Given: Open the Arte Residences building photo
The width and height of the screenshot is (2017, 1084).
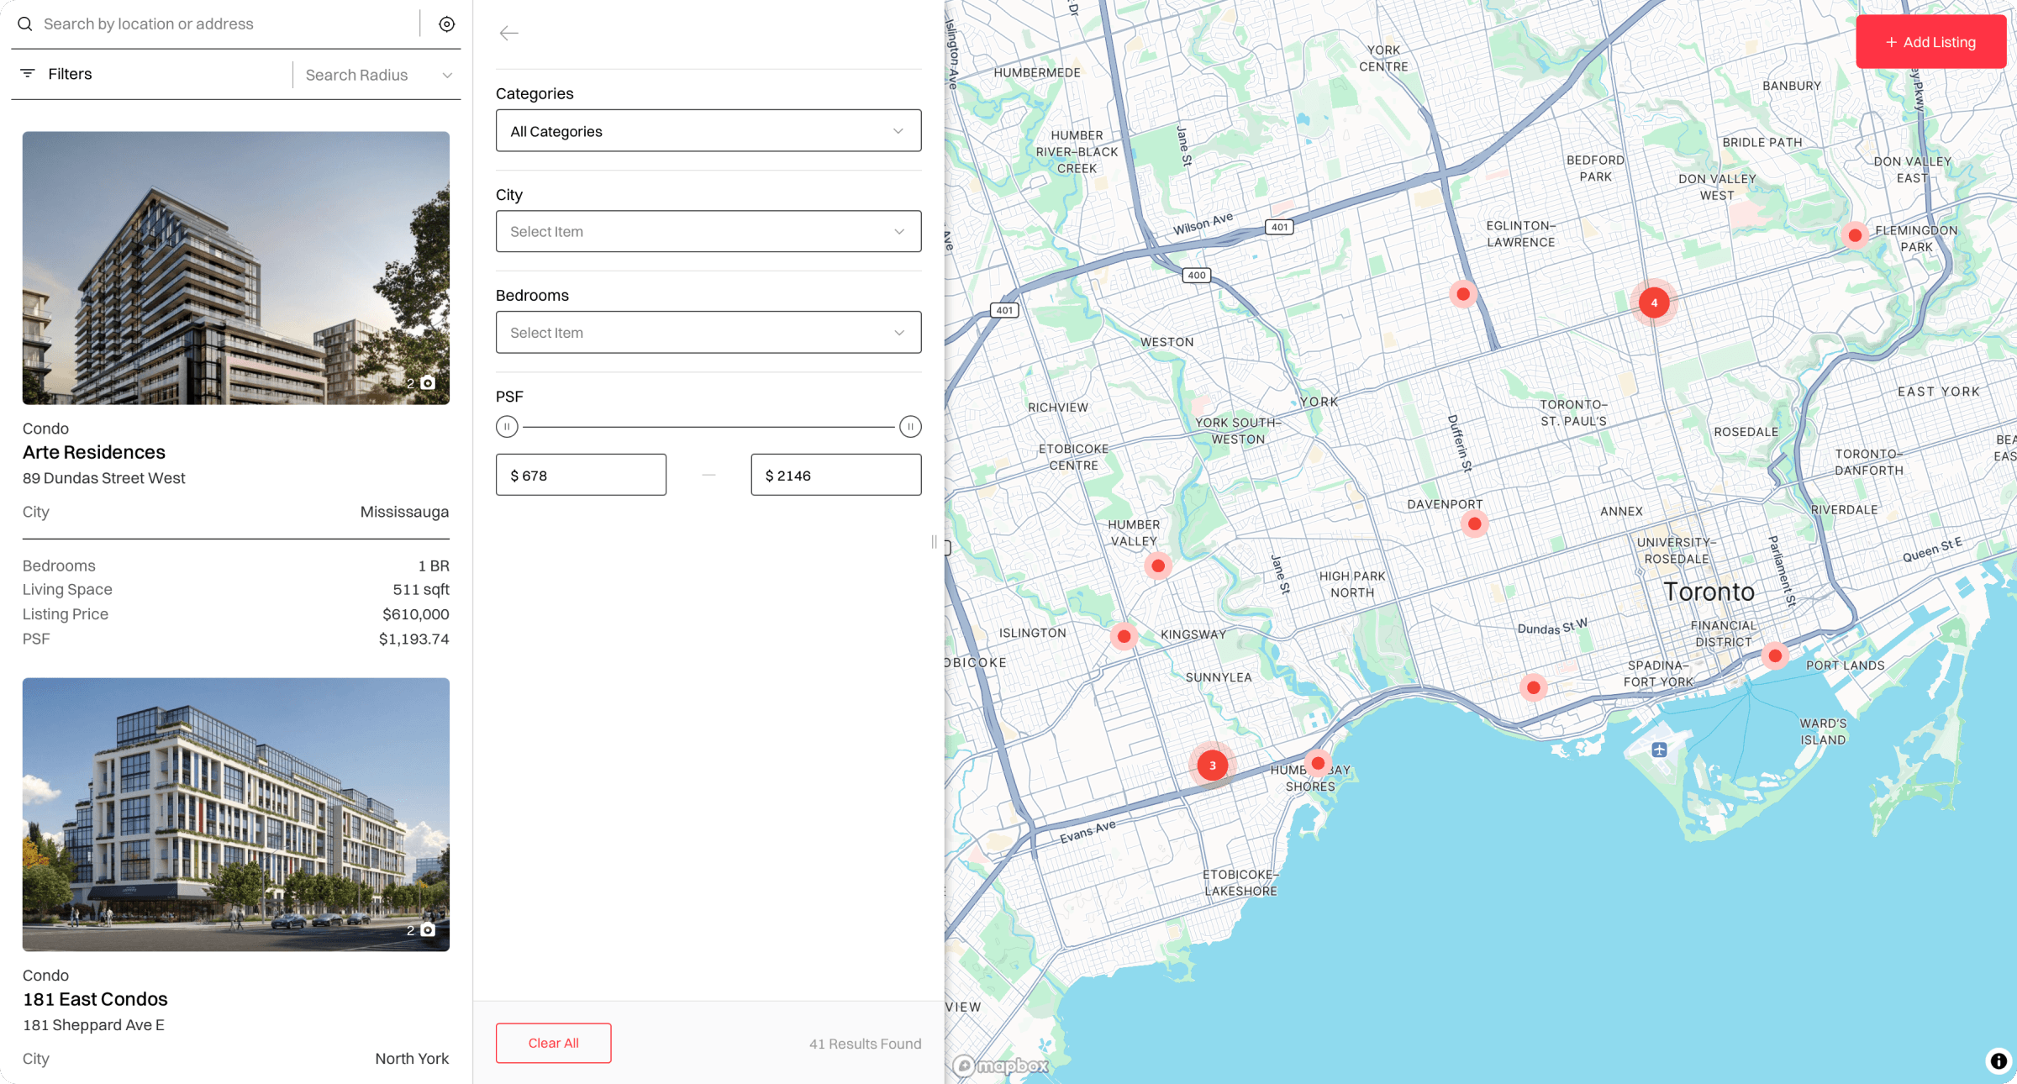Looking at the screenshot, I should [236, 268].
